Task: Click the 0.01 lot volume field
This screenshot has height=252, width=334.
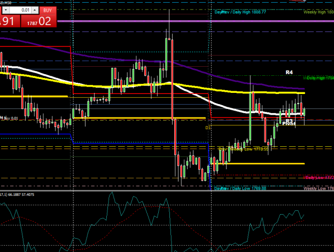Action: tap(20, 10)
